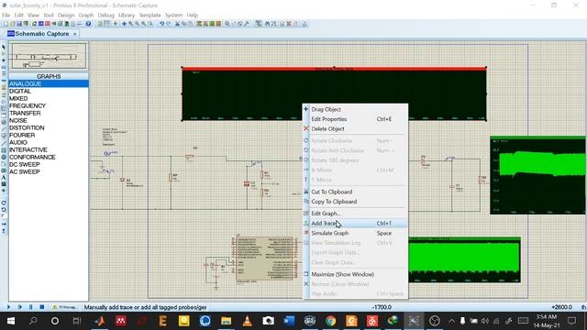Screen dimensions: 587x330
Task: Select NOISE graph type
Action: (x=49, y=120)
